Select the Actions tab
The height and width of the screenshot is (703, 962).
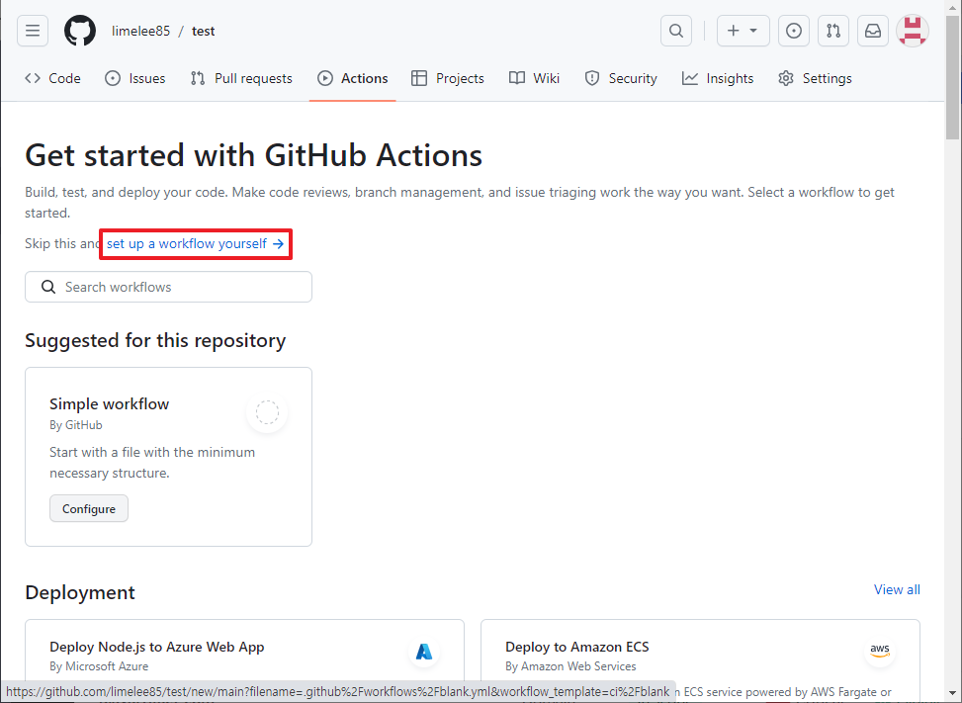click(353, 78)
